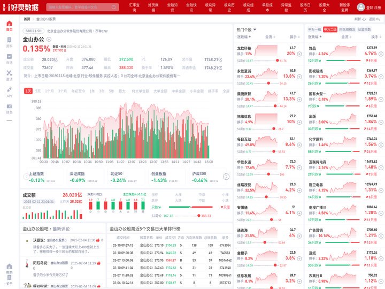Switch the chart to 换手率
The image size is (385, 289).
point(213,91)
